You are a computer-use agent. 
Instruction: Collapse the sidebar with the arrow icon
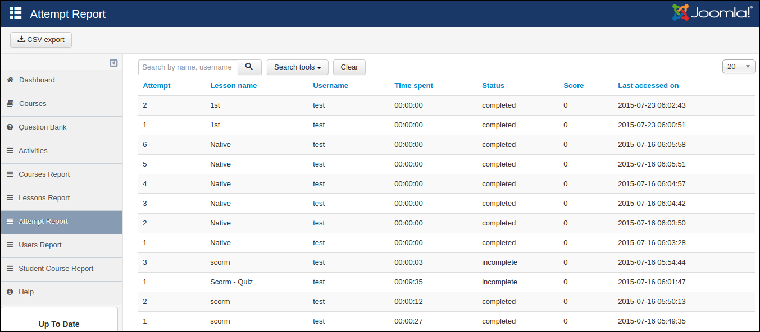point(113,63)
